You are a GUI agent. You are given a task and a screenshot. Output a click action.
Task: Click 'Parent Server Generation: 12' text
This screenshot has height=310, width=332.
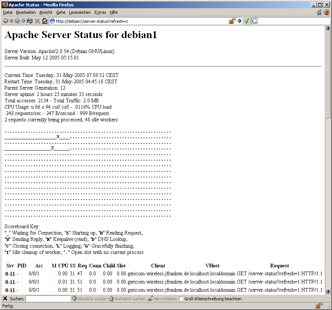click(x=35, y=88)
